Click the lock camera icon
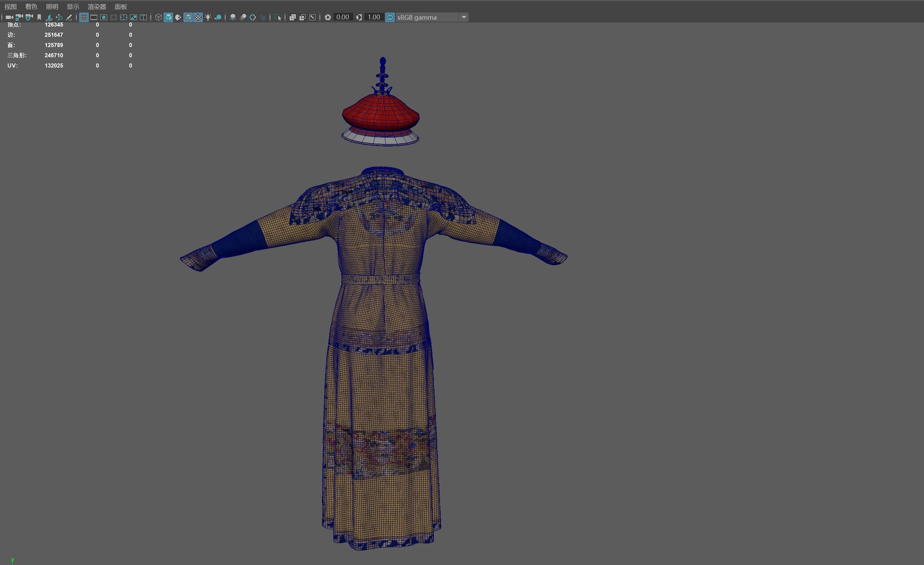Screen dimensions: 924x565 coord(19,17)
